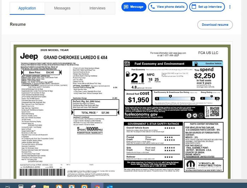Viewport: 247px width, 188px height.
Task: Download the resume
Action: click(215, 25)
